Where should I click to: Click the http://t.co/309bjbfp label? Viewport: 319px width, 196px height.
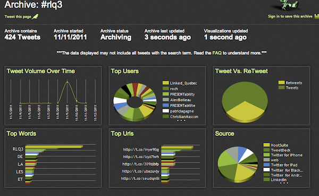click(140, 164)
